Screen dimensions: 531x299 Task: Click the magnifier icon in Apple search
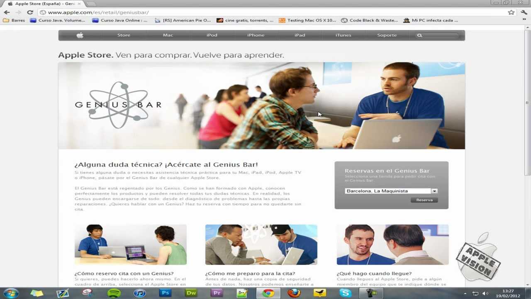(x=419, y=35)
